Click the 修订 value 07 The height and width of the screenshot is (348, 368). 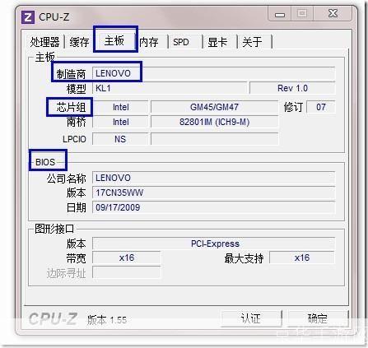coord(321,107)
